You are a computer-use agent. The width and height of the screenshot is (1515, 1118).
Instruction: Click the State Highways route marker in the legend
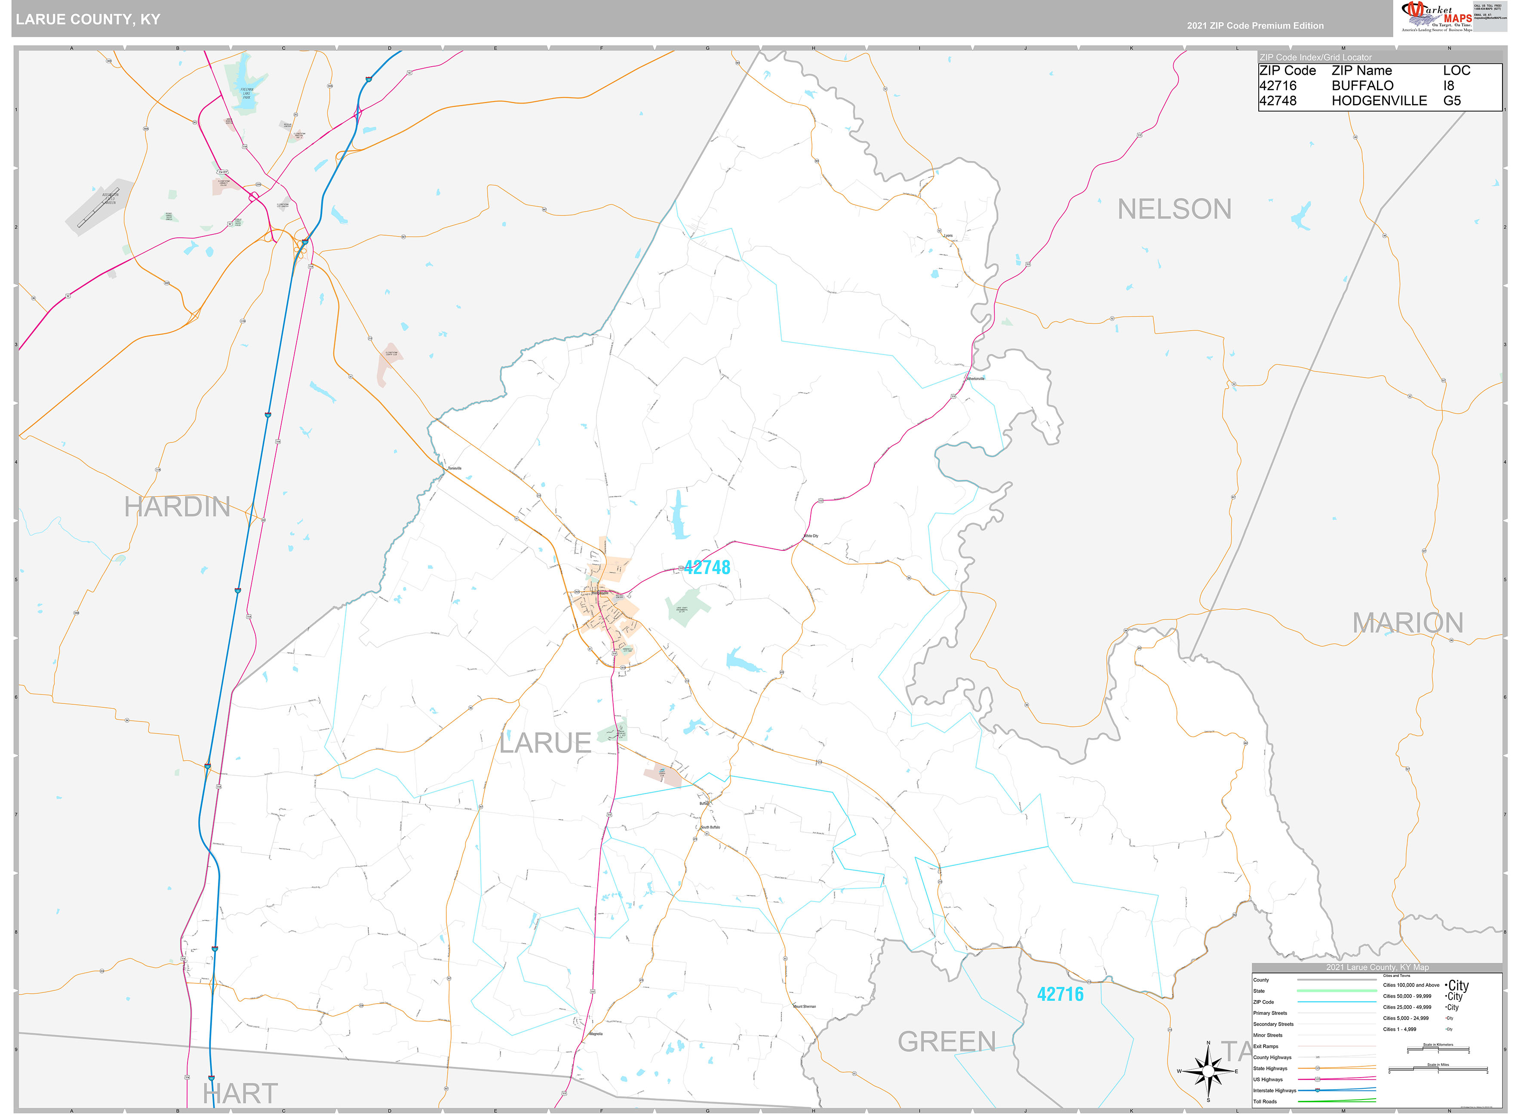pos(1318,1068)
